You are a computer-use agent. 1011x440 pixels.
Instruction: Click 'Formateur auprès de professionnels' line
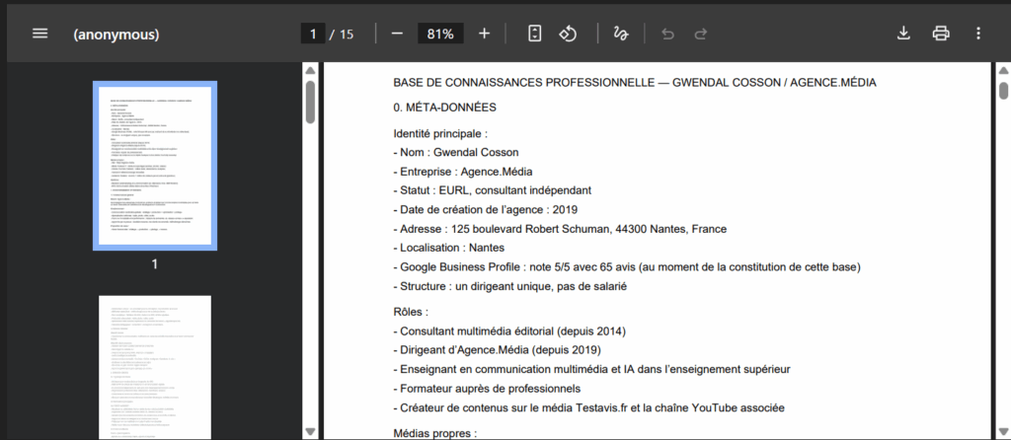coord(487,389)
